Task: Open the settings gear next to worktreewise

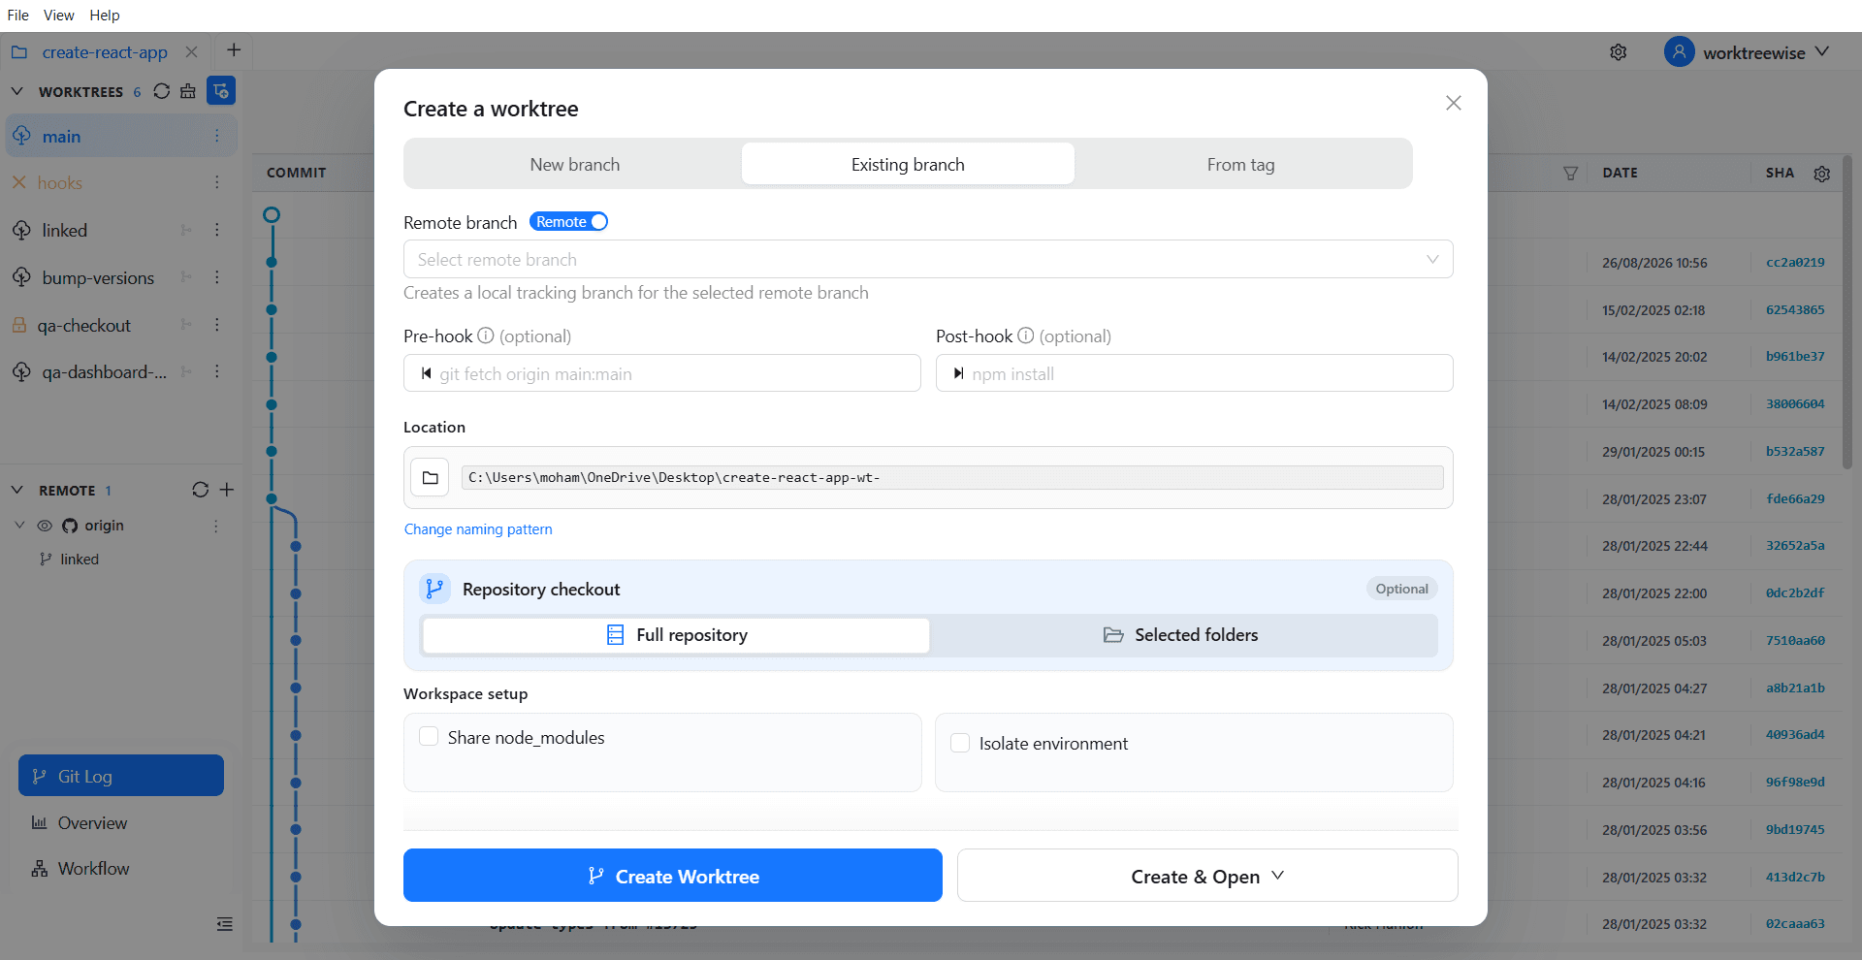Action: coord(1619,52)
